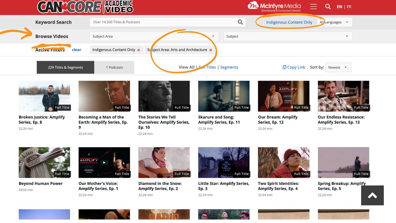The image size is (396, 223).
Task: Remove the Indigenous Content Only active filter
Action: click(x=138, y=50)
